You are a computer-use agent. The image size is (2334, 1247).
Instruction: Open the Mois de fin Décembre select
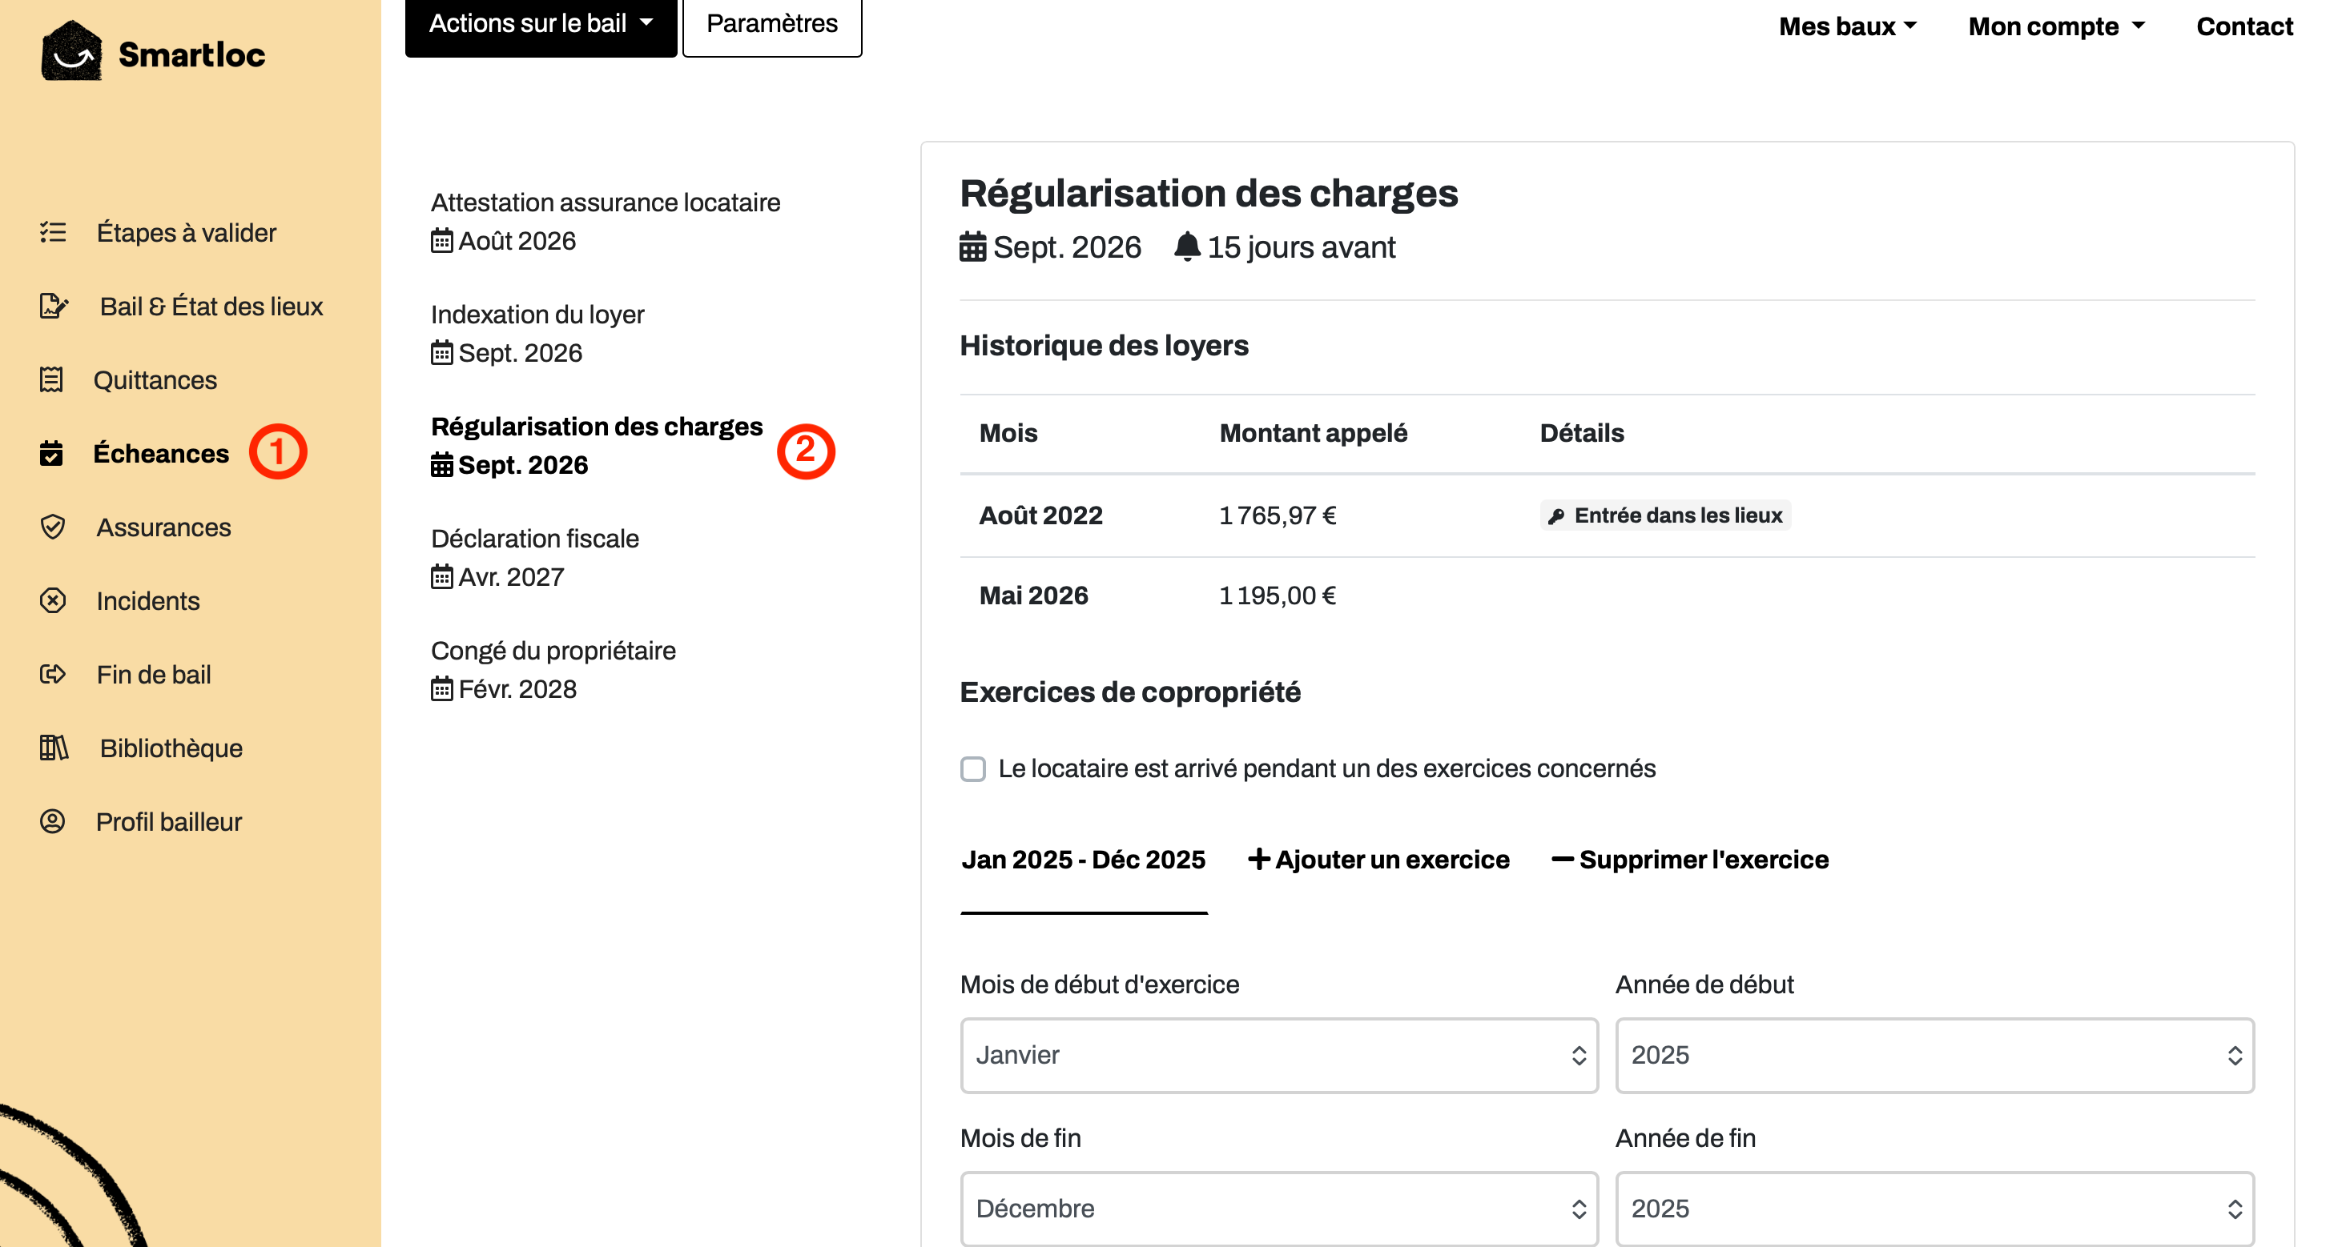pos(1278,1209)
